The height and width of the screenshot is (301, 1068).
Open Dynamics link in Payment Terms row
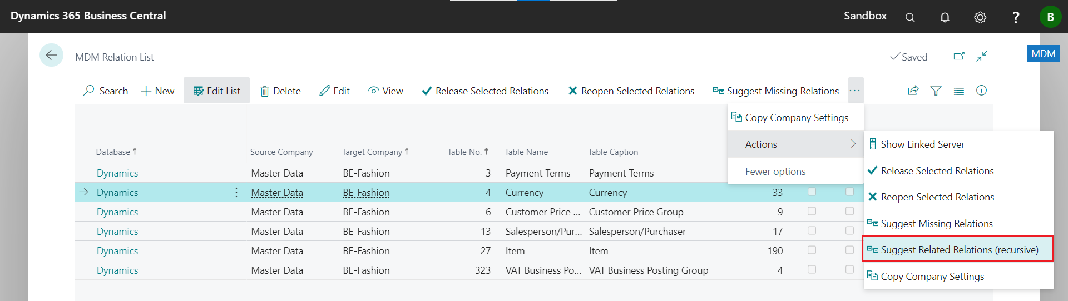(x=117, y=173)
